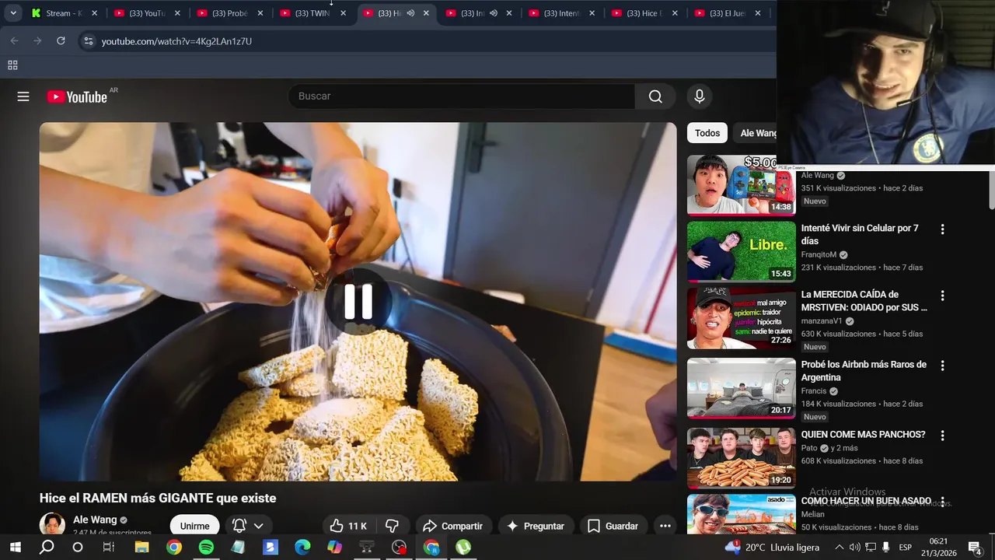The width and height of the screenshot is (995, 560).
Task: Mute audio on the '(33) Int' tab
Action: pyautogui.click(x=494, y=13)
